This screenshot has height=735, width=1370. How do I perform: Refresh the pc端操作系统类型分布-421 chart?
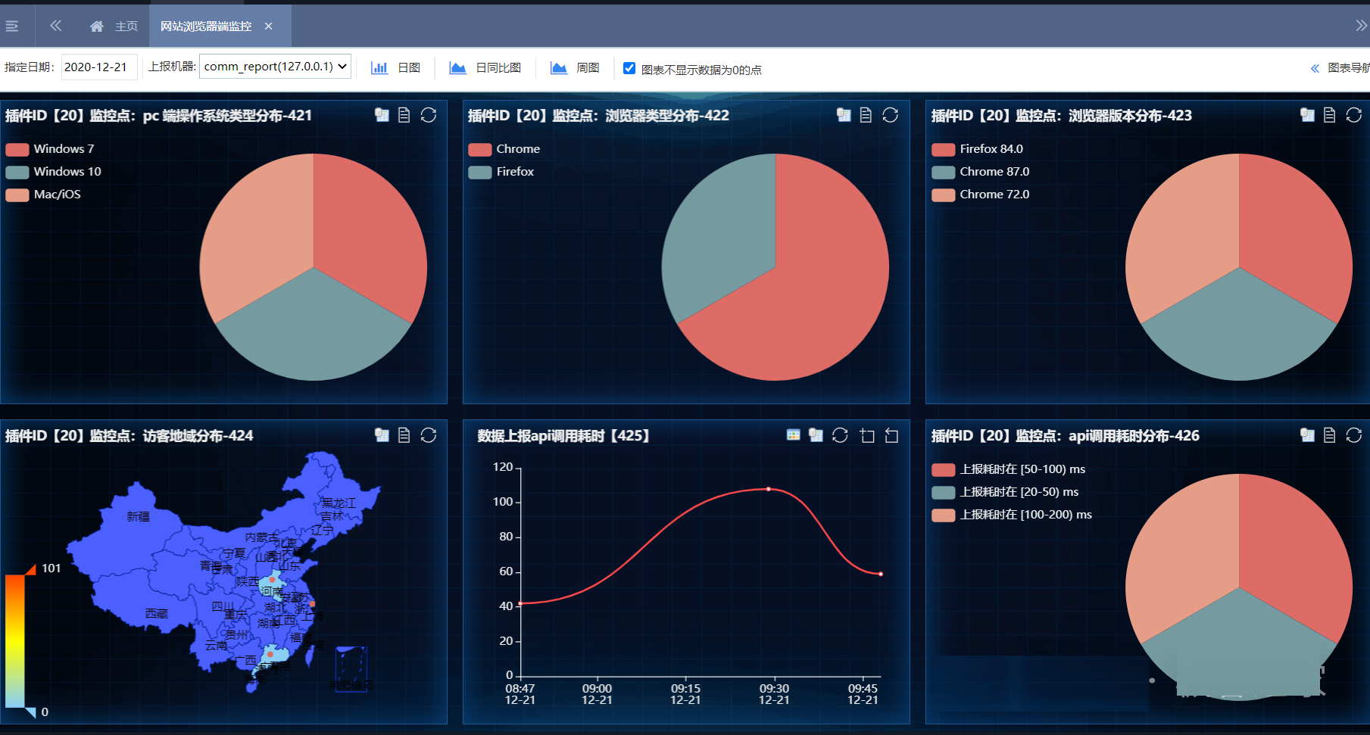tap(429, 115)
